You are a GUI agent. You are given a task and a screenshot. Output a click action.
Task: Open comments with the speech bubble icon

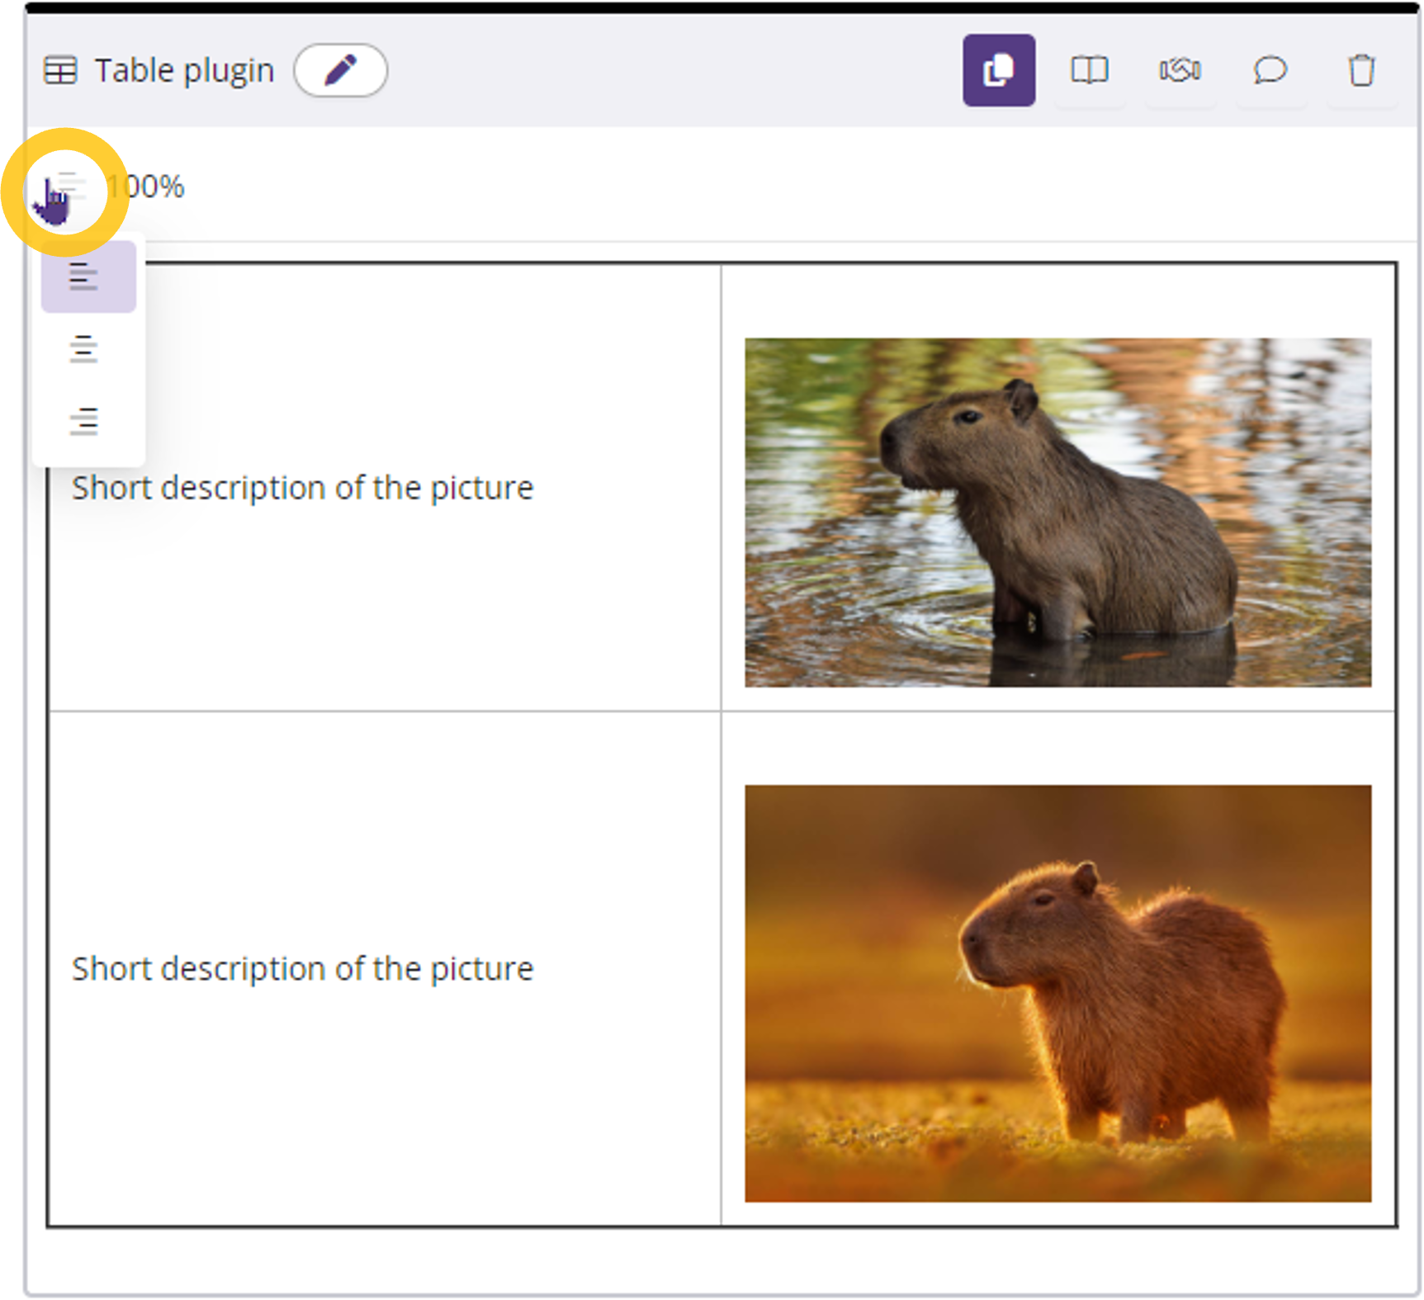tap(1270, 70)
